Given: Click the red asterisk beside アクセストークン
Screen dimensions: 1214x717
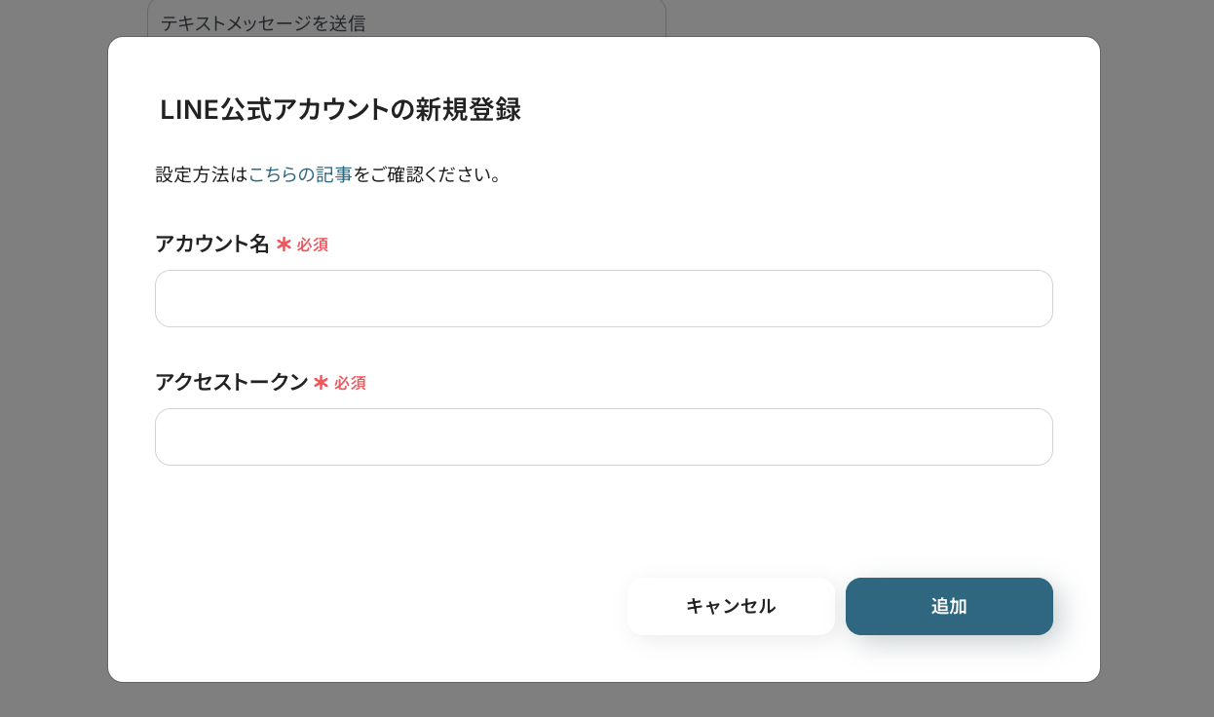Looking at the screenshot, I should (322, 383).
